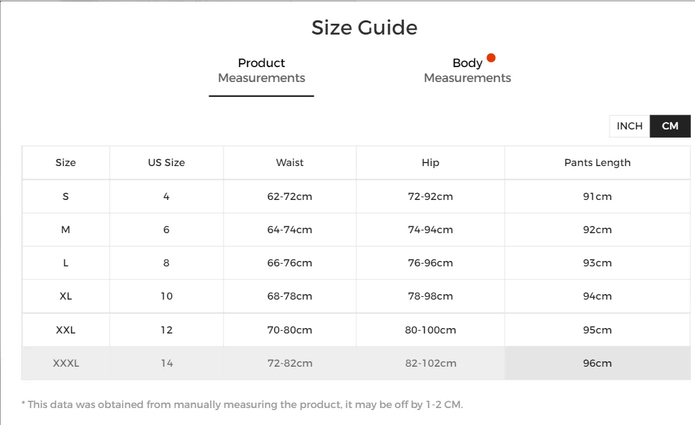Click the Size Guide heading
The height and width of the screenshot is (425, 695).
click(x=364, y=28)
